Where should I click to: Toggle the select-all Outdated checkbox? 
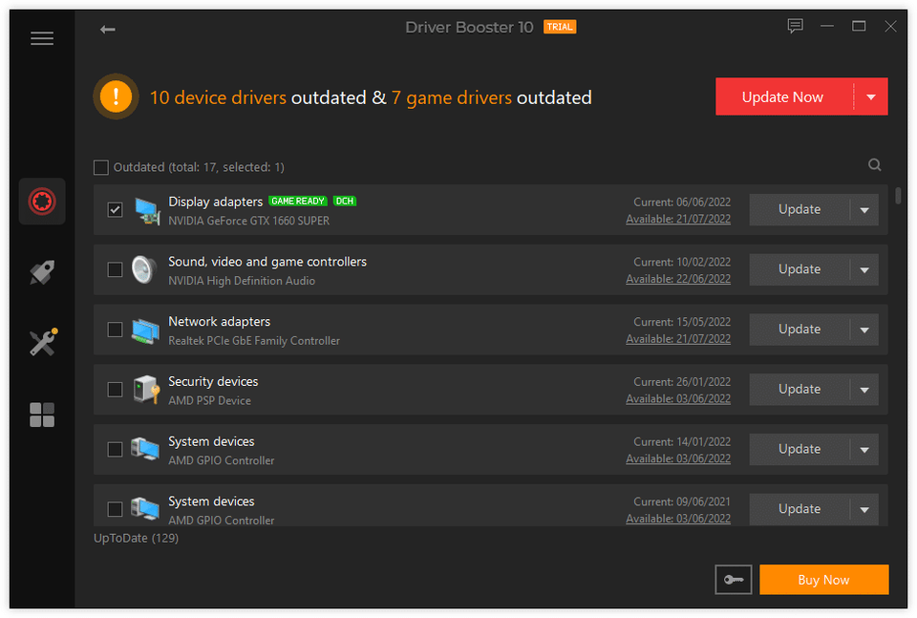click(x=101, y=168)
